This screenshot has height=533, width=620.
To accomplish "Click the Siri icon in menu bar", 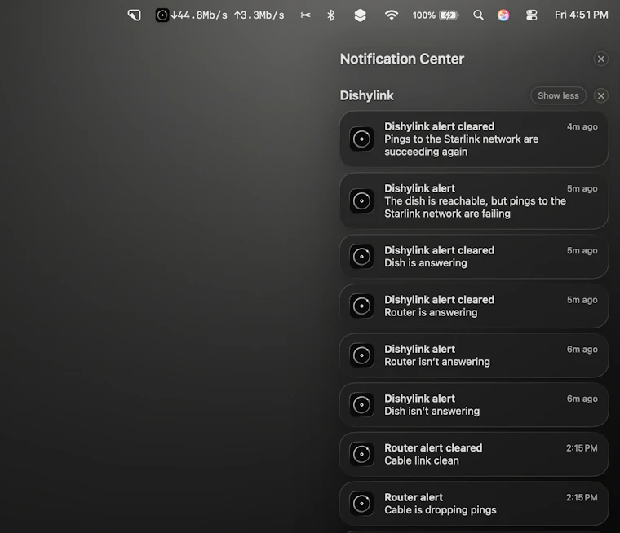I will point(503,15).
